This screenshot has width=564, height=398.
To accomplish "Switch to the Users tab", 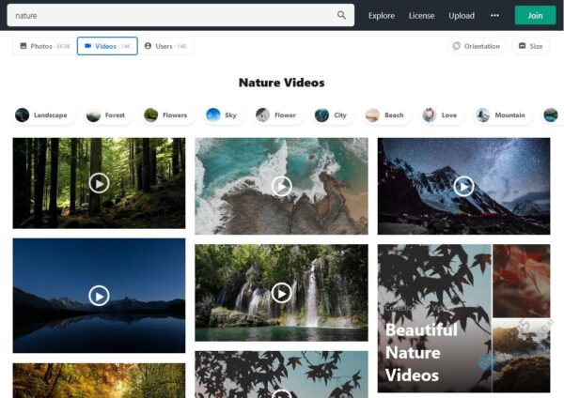I will [x=165, y=46].
